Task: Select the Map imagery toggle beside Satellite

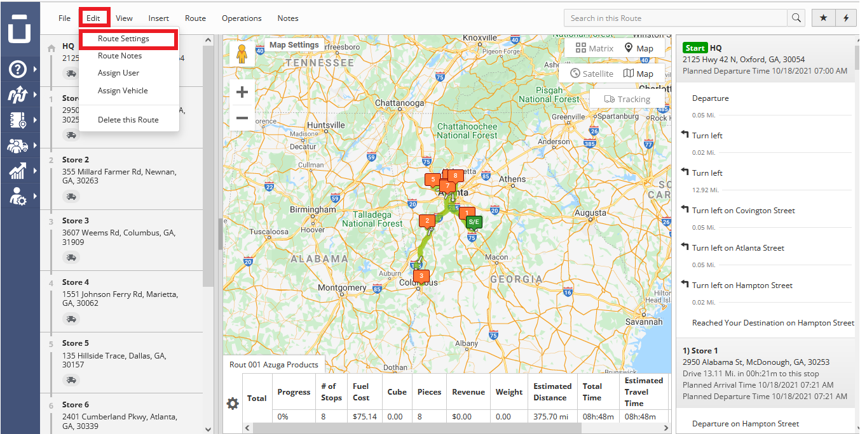Action: [639, 74]
